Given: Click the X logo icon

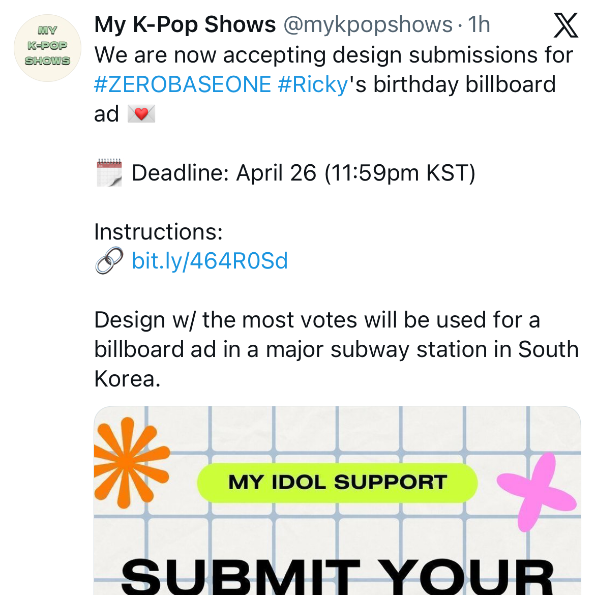Looking at the screenshot, I should [566, 25].
